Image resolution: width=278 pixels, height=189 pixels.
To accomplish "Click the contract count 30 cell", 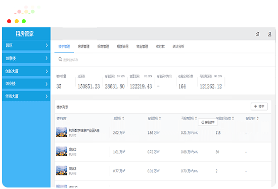I will (217, 152).
